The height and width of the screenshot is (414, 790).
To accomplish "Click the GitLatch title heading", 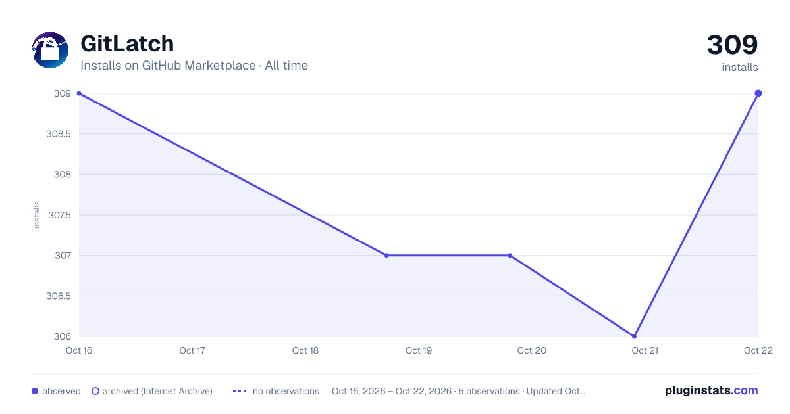I will (x=127, y=44).
